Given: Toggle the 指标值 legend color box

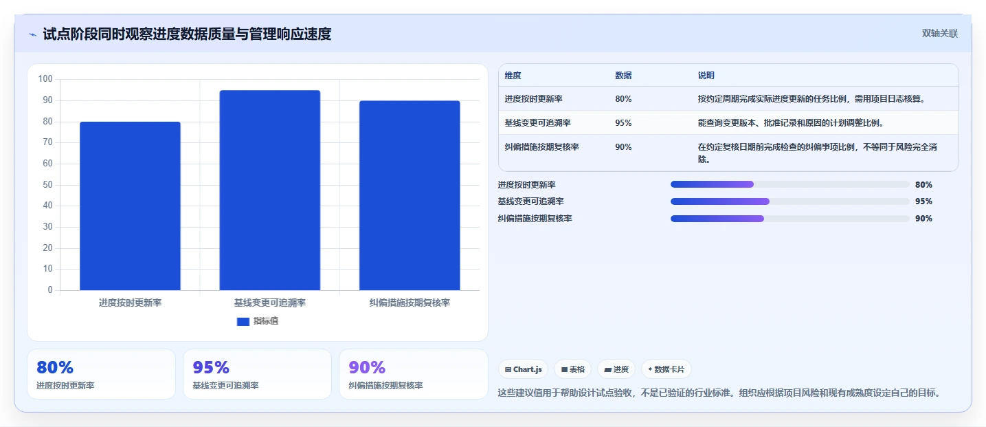Looking at the screenshot, I should 243,321.
